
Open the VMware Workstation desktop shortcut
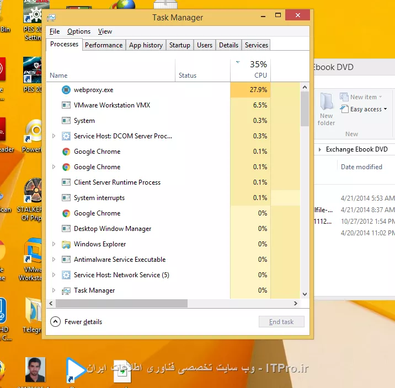[x=33, y=251]
